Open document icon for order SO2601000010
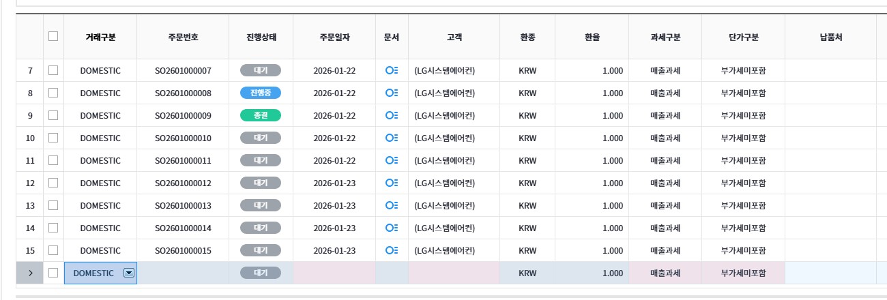The image size is (887, 300). pos(392,138)
